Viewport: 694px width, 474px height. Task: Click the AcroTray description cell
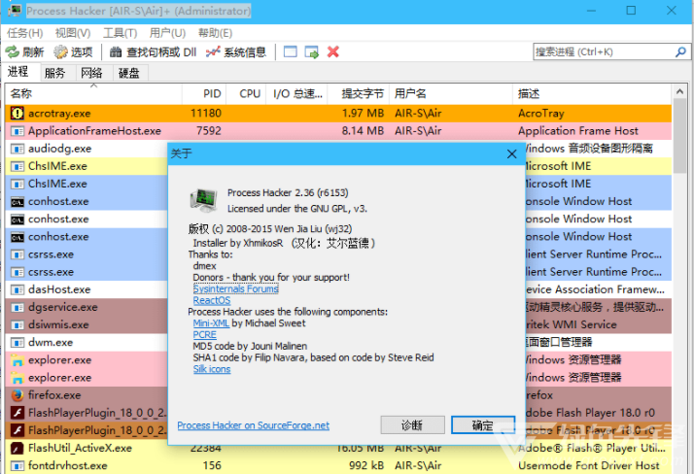pos(541,114)
